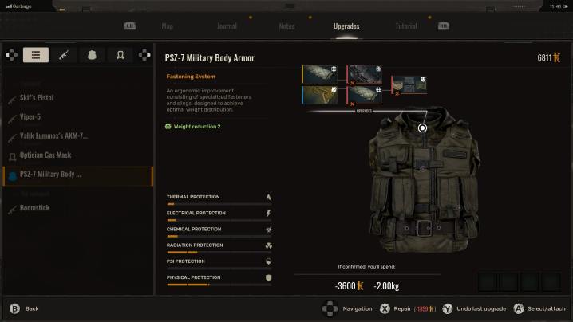Filter the item list by body armor icon
Viewport: 573px width, 322px height.
[92, 55]
